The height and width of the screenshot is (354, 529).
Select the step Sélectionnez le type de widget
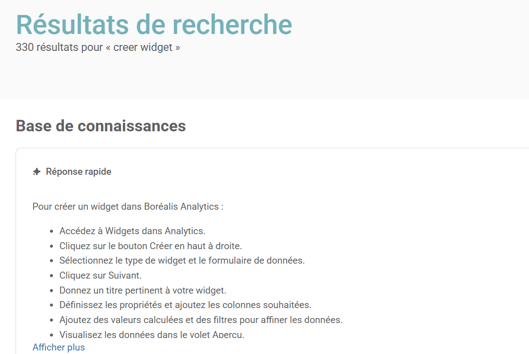pos(182,260)
